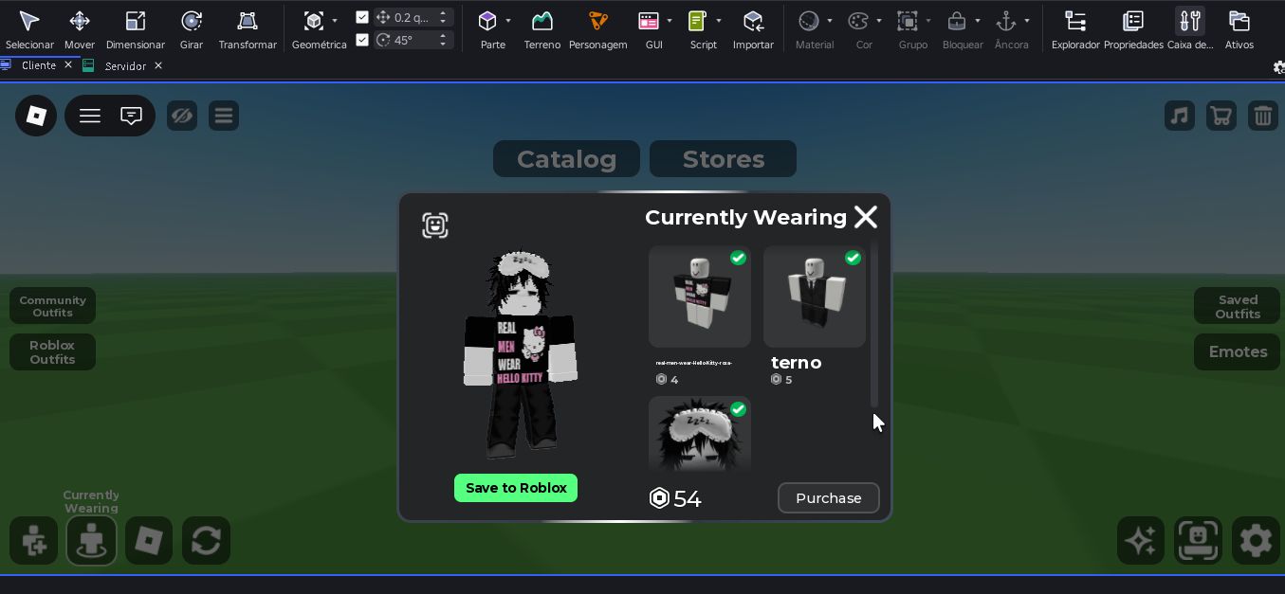Switch to the Servidor tab
Image resolution: width=1285 pixels, height=594 pixels.
[125, 65]
